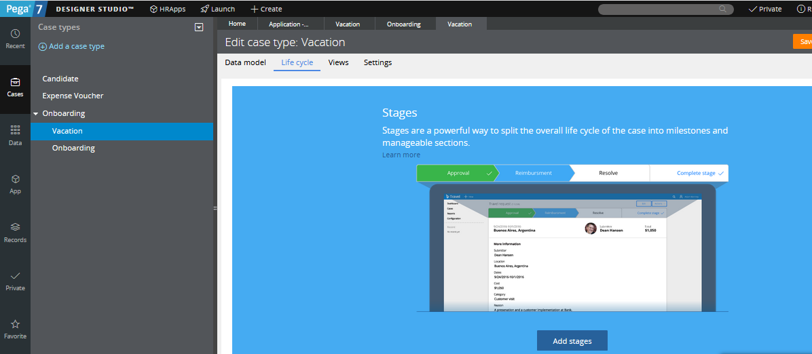Screen dimensions: 812x354
Task: Collapse the Onboarding tree node
Action: click(x=35, y=114)
